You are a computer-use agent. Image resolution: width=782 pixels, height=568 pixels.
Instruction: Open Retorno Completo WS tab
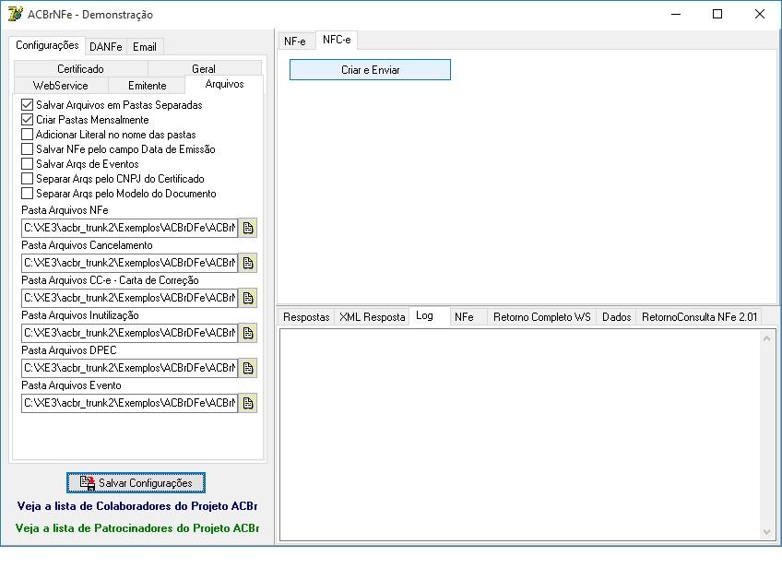click(x=542, y=317)
